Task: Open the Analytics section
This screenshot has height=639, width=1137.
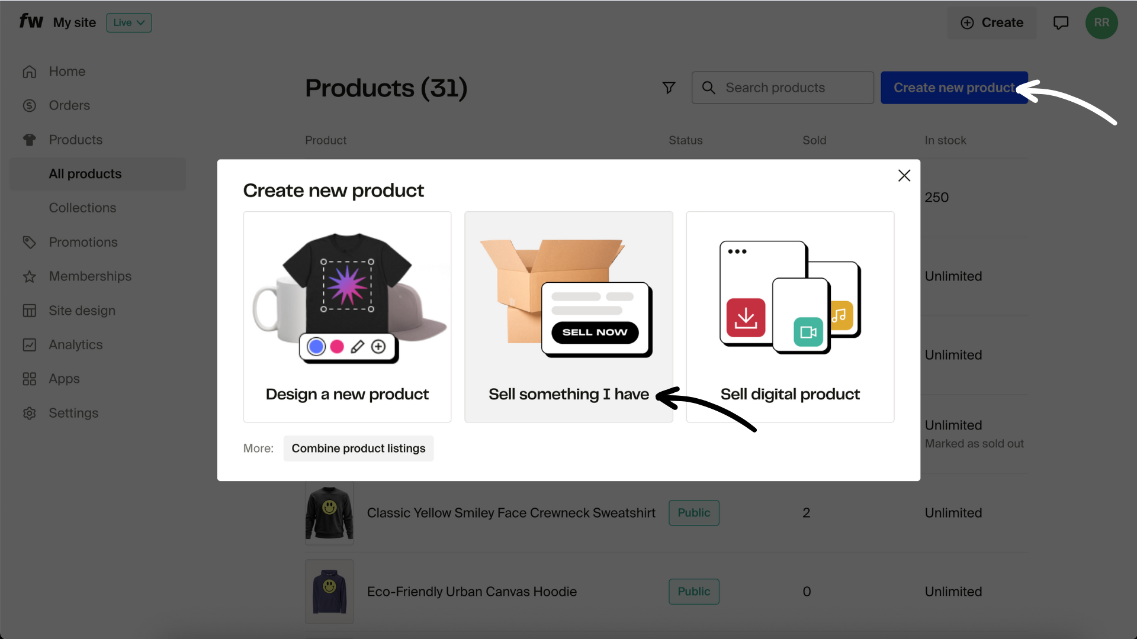Action: coord(76,344)
